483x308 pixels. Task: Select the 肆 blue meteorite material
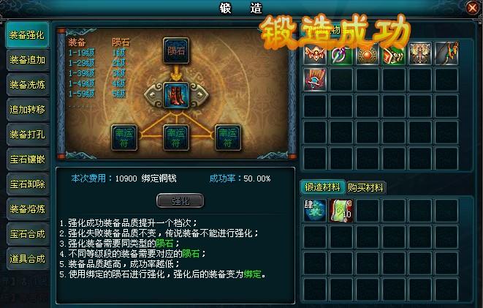click(x=315, y=211)
